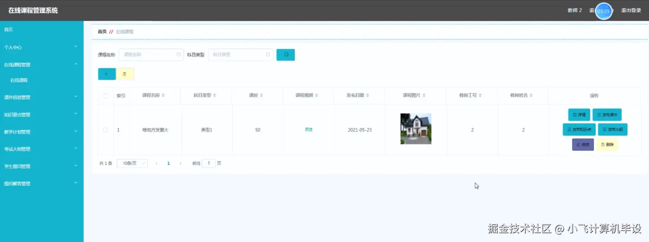The height and width of the screenshot is (242, 649).
Task: Click the 操作 column header
Action: [x=594, y=96]
